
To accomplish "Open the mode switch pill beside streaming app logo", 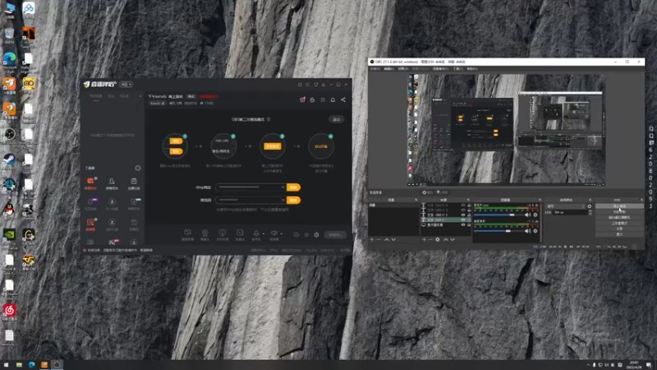I will [126, 85].
